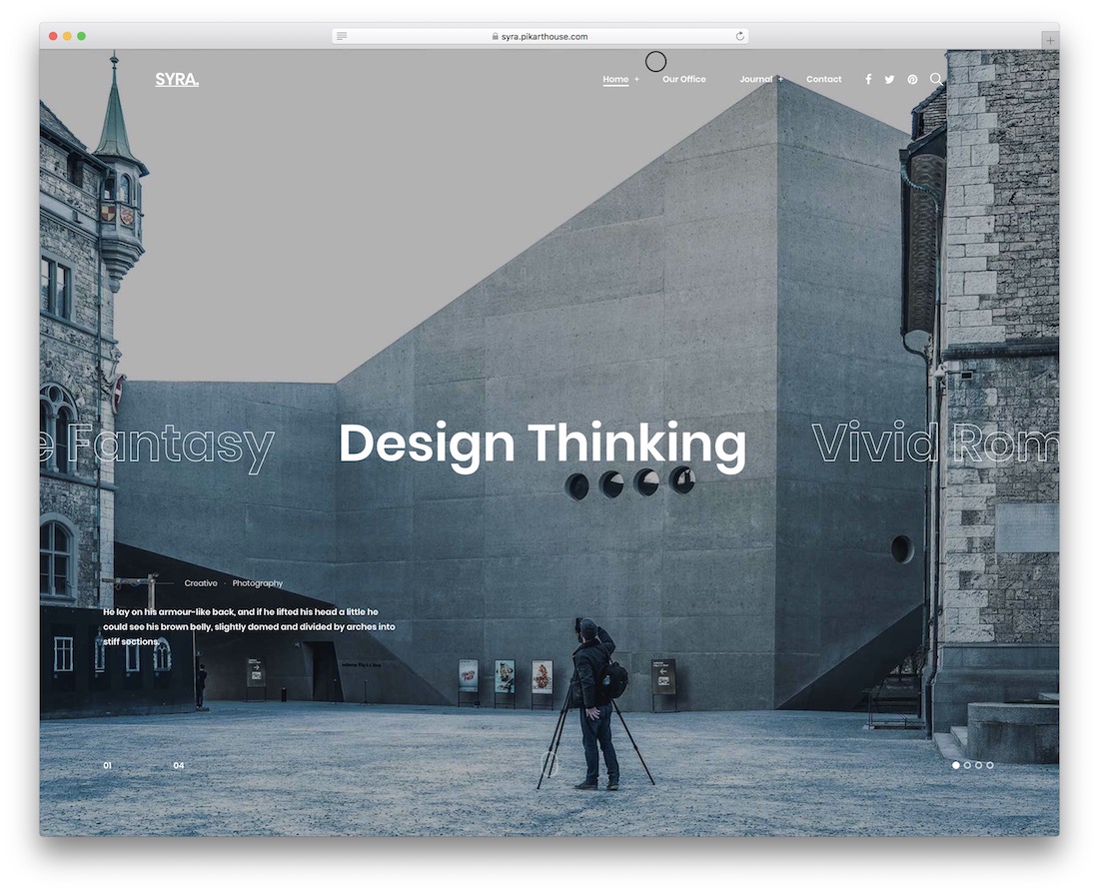Close the Safari window
The height and width of the screenshot is (893, 1099).
point(53,36)
